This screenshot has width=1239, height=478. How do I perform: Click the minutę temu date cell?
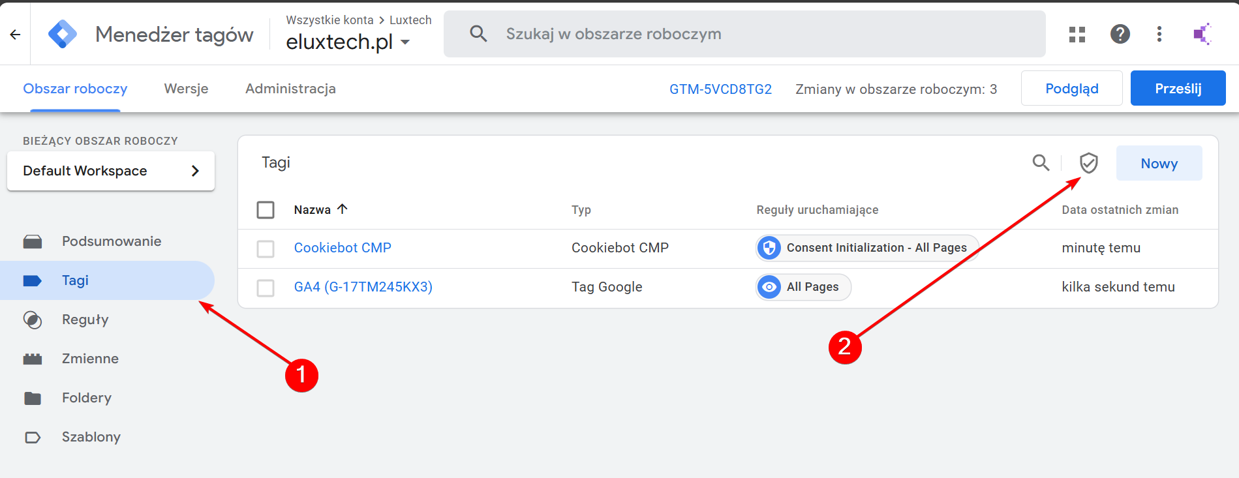[1101, 248]
